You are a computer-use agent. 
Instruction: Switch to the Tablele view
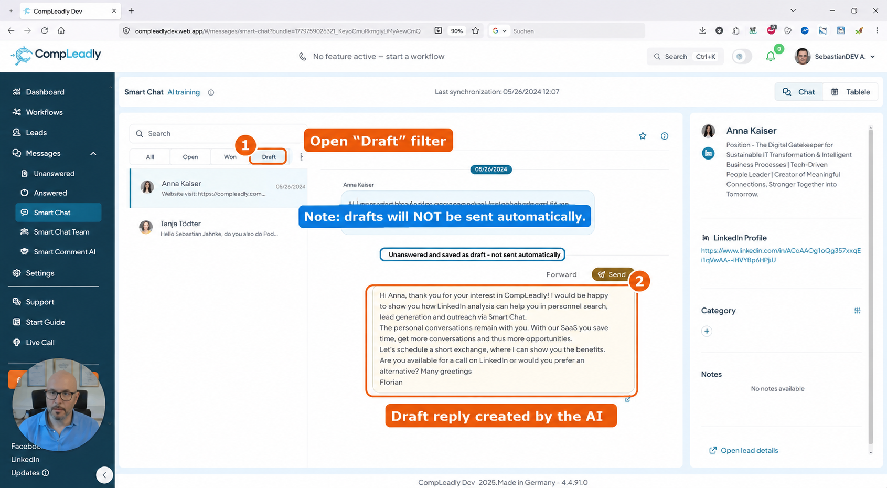850,92
